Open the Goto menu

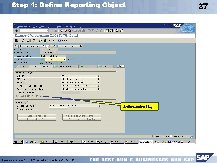coord(42,27)
